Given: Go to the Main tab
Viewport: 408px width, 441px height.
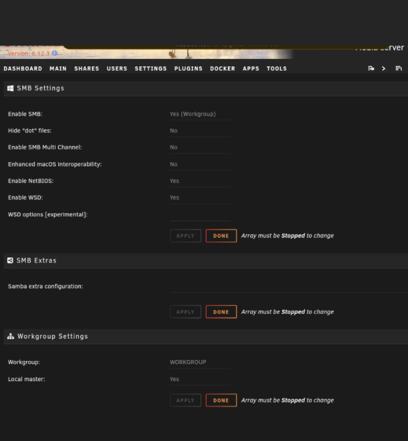Looking at the screenshot, I should [x=58, y=69].
